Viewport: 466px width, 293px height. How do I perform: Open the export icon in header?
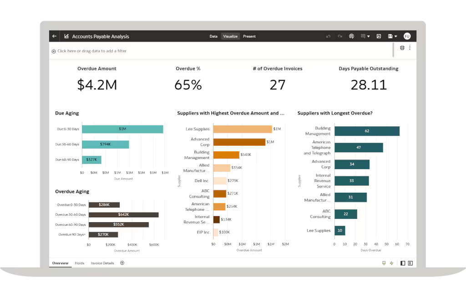coord(379,36)
